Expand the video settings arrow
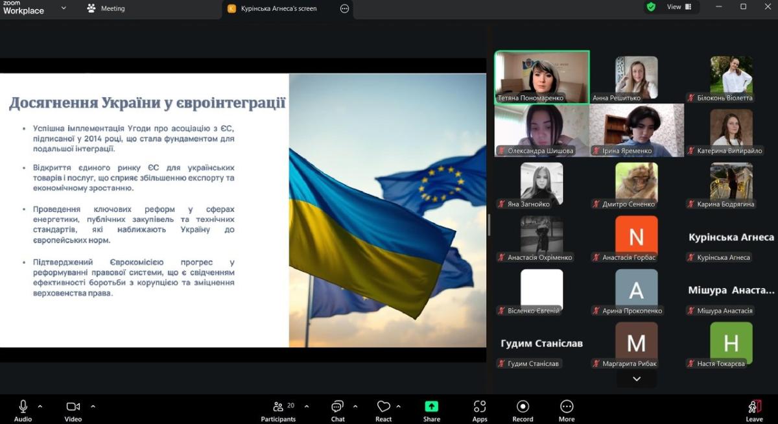 pyautogui.click(x=93, y=406)
